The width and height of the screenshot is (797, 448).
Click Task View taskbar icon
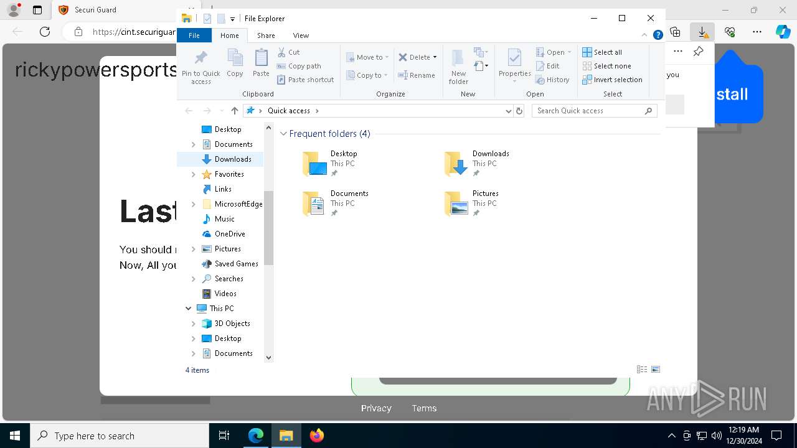point(225,436)
